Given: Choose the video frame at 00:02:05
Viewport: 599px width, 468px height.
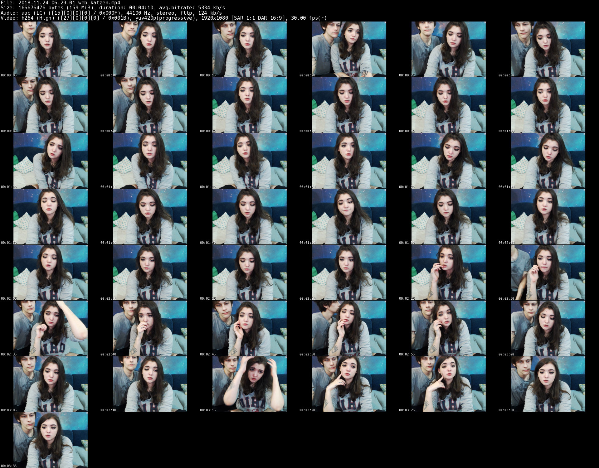Looking at the screenshot, I should [51, 273].
